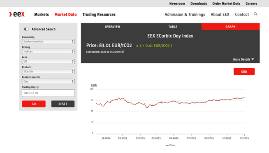Open the About EEX menu
Image resolution: width=269 pixels, height=153 pixels.
tap(220, 14)
